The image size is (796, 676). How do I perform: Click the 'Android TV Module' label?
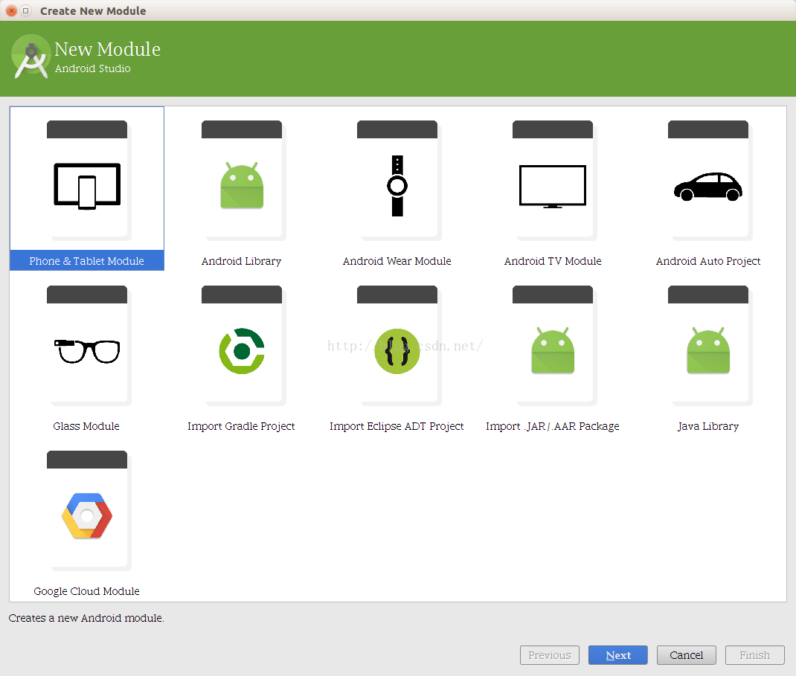[x=552, y=261]
